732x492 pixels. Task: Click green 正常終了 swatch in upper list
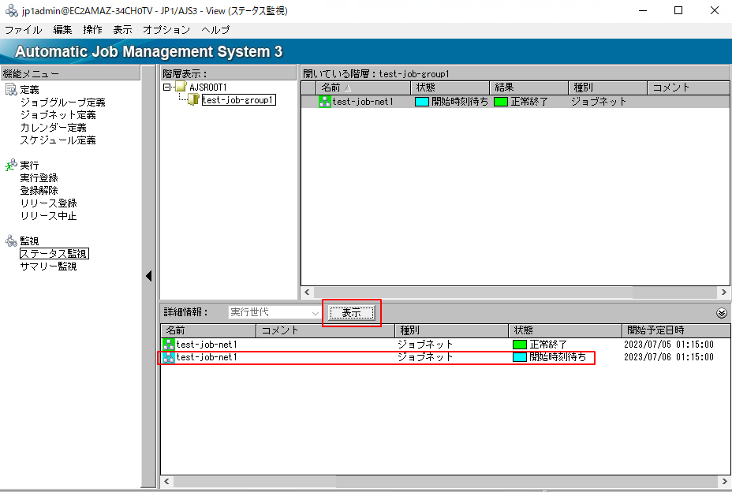[x=500, y=102]
